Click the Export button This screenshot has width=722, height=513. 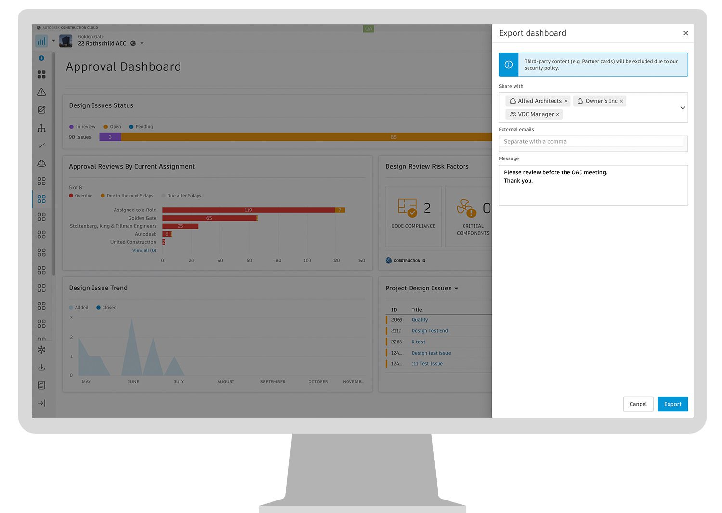(x=672, y=404)
